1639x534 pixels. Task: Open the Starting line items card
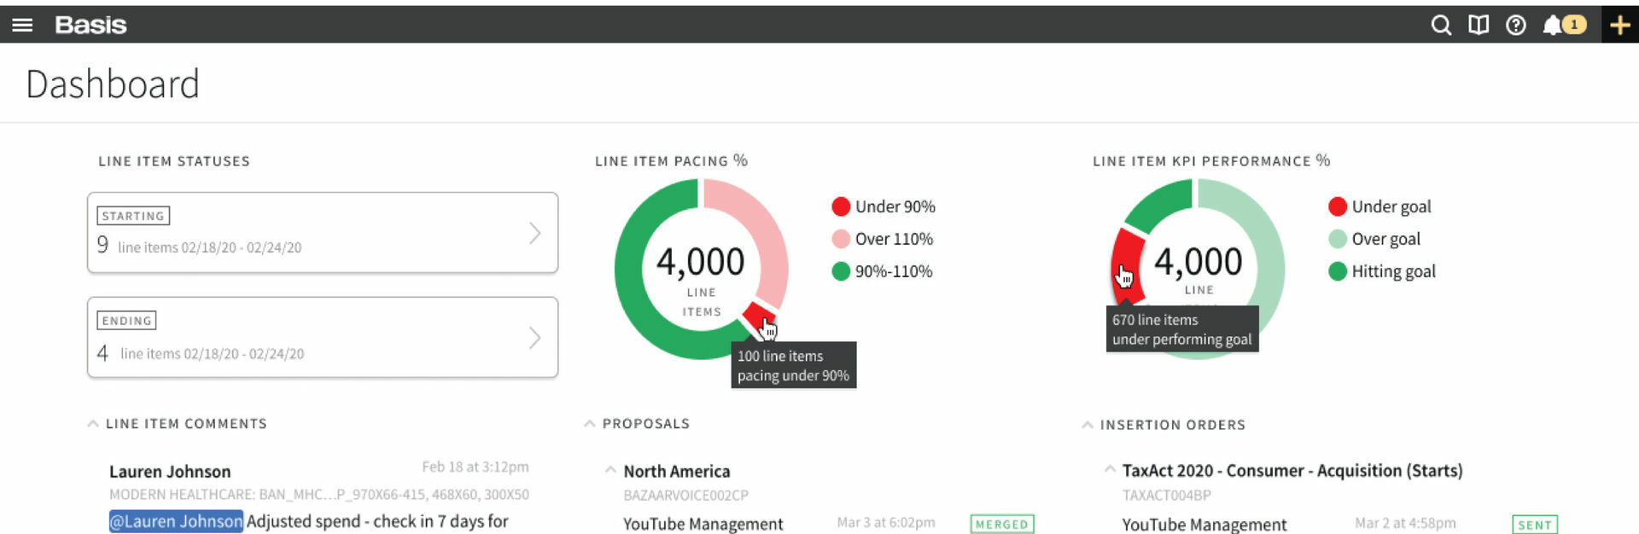(x=322, y=232)
